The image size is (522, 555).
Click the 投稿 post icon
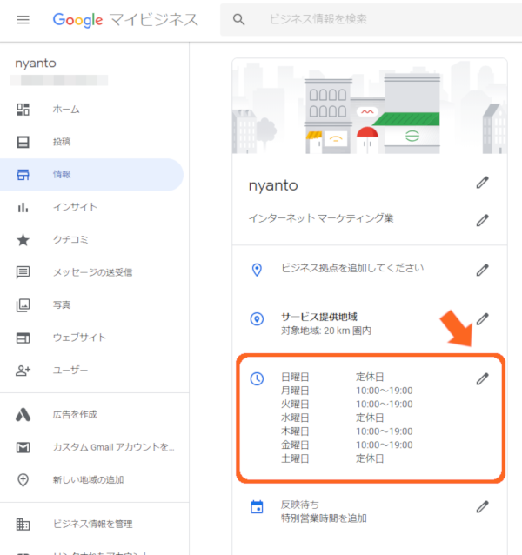click(x=23, y=142)
